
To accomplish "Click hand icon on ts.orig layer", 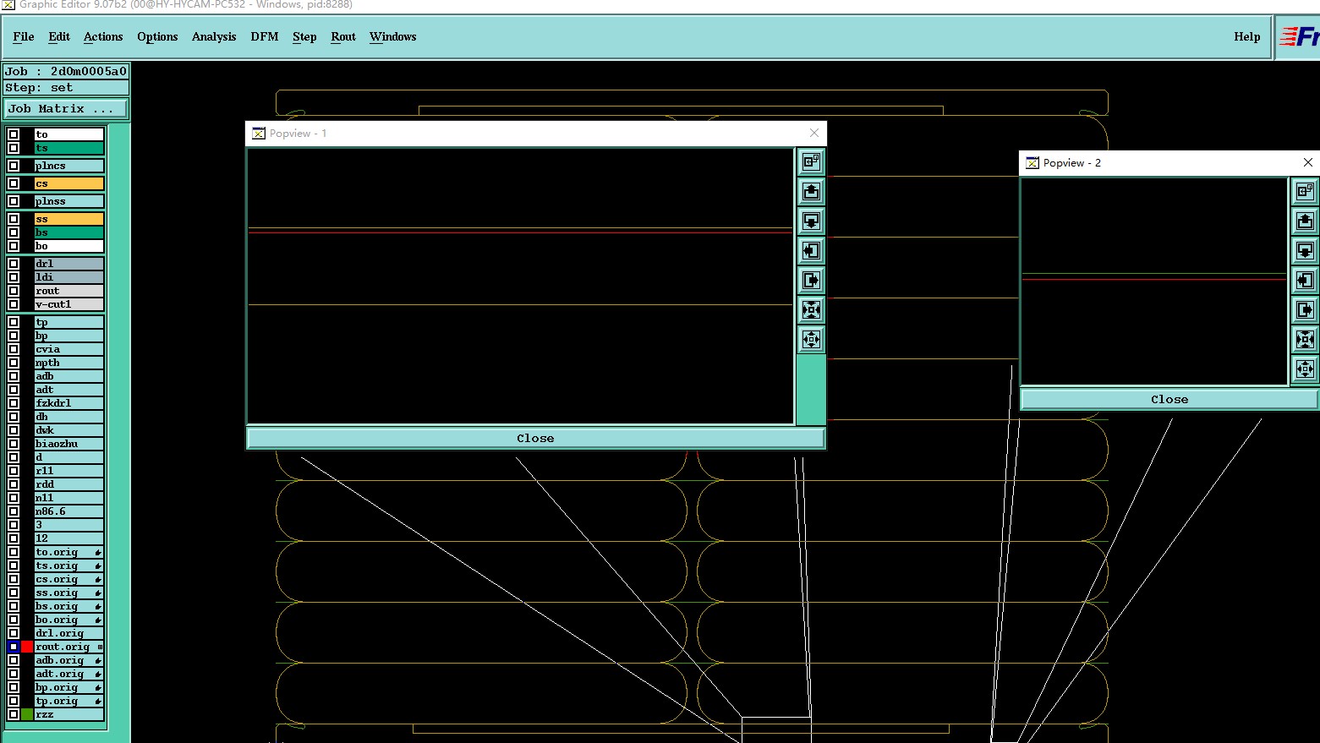I will click(98, 565).
